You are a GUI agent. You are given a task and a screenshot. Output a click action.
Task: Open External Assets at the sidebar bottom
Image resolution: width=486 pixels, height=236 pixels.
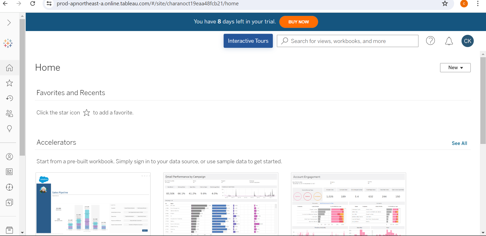click(x=9, y=230)
